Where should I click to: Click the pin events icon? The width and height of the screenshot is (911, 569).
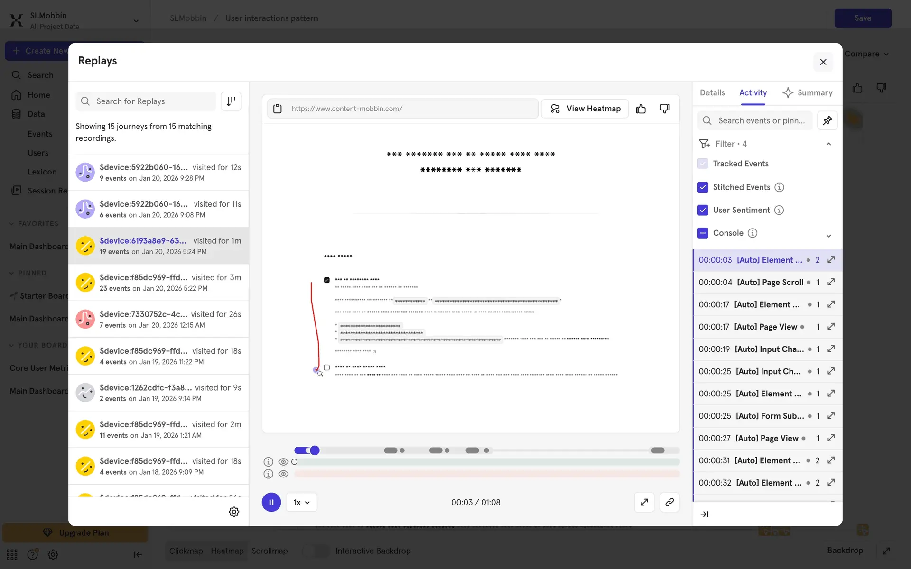click(x=827, y=120)
